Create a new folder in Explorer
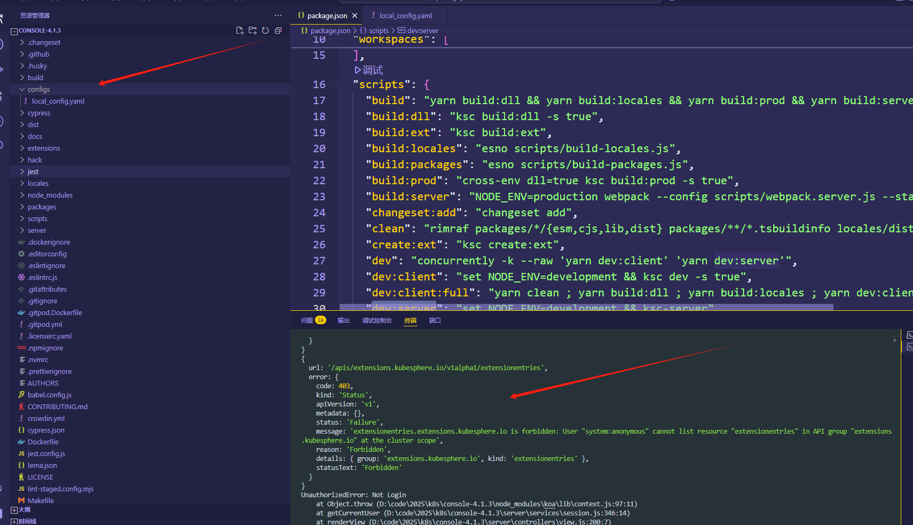 tap(253, 30)
